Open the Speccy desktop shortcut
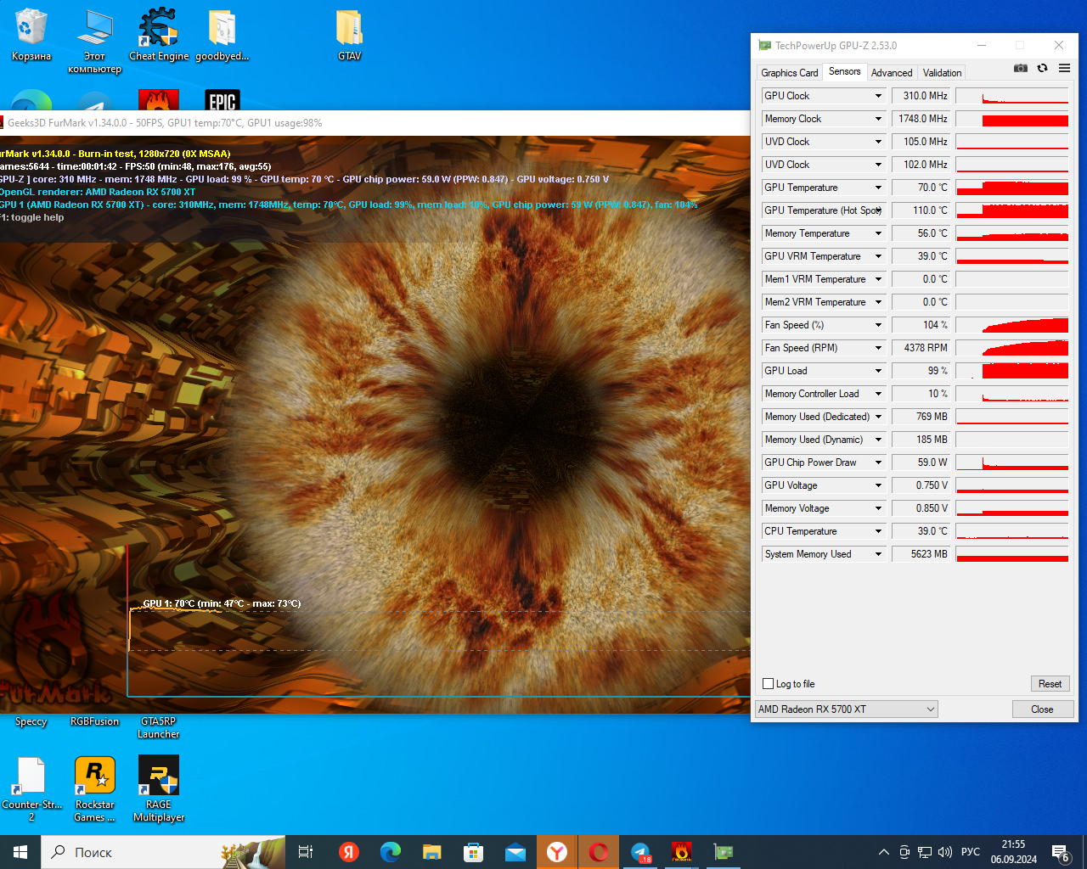This screenshot has width=1087, height=869. (31, 721)
